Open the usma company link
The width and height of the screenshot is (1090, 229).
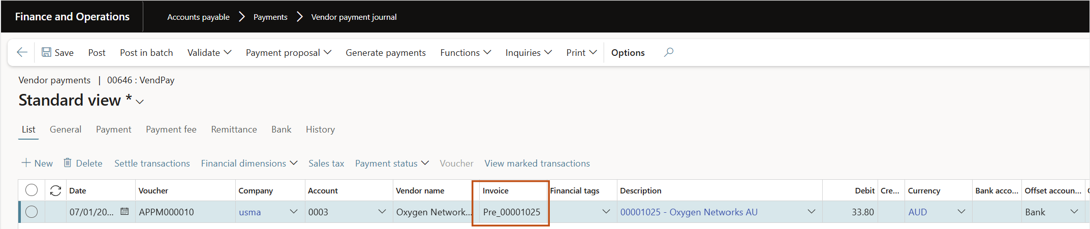(x=250, y=212)
